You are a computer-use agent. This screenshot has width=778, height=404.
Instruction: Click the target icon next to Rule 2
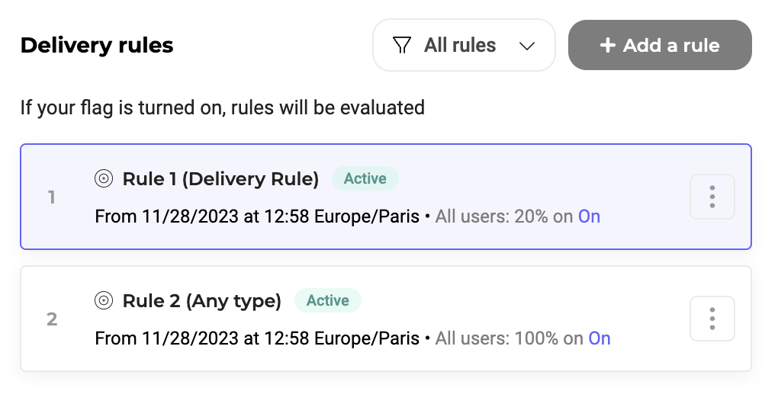(104, 301)
